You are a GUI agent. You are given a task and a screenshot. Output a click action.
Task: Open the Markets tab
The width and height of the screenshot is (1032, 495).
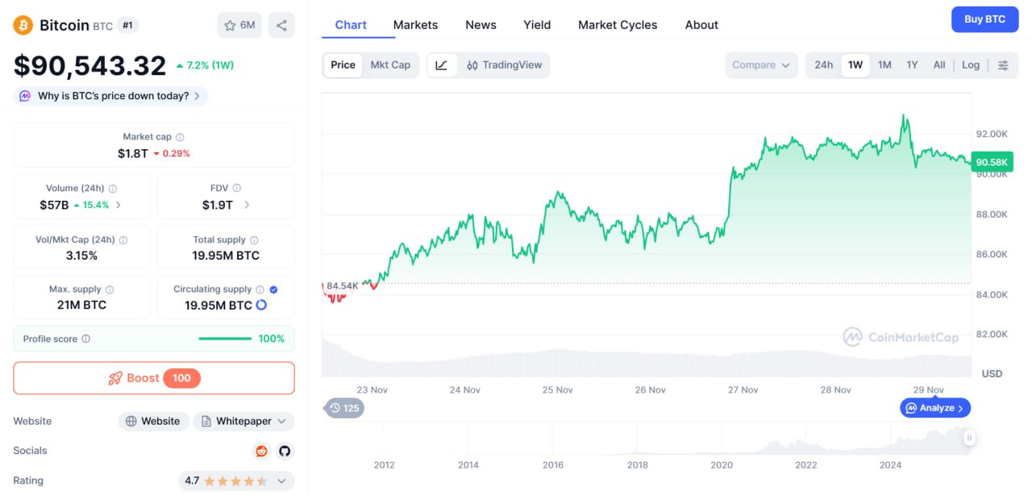tap(415, 25)
